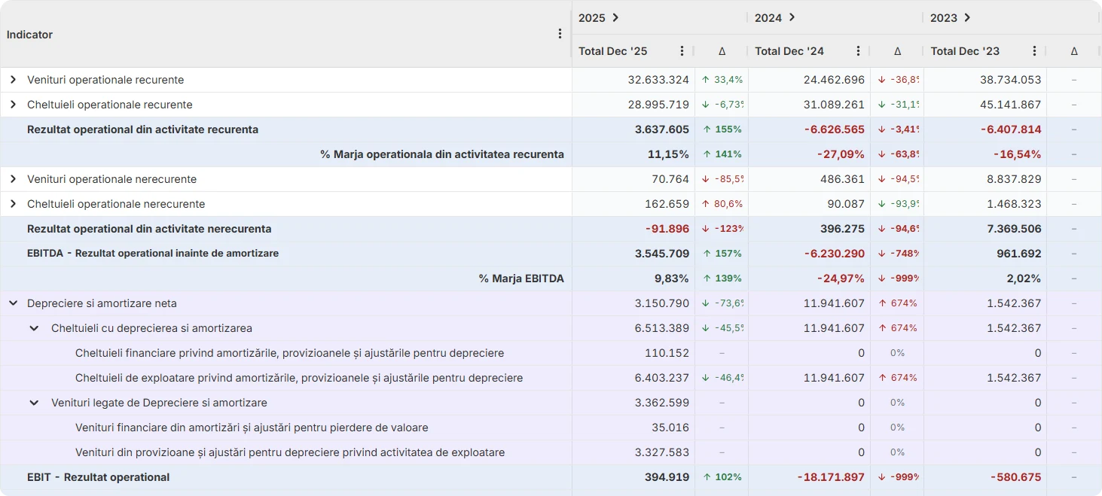The image size is (1102, 496).
Task: Select the value 3.150.790
Action: coord(662,303)
